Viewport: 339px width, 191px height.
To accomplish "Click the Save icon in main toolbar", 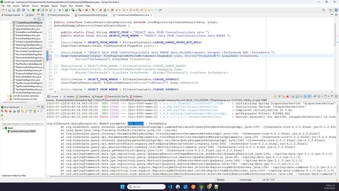I will [x=10, y=10].
